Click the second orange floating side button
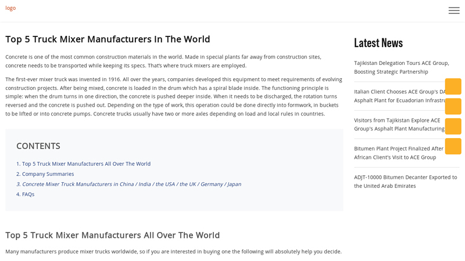 pos(453,106)
